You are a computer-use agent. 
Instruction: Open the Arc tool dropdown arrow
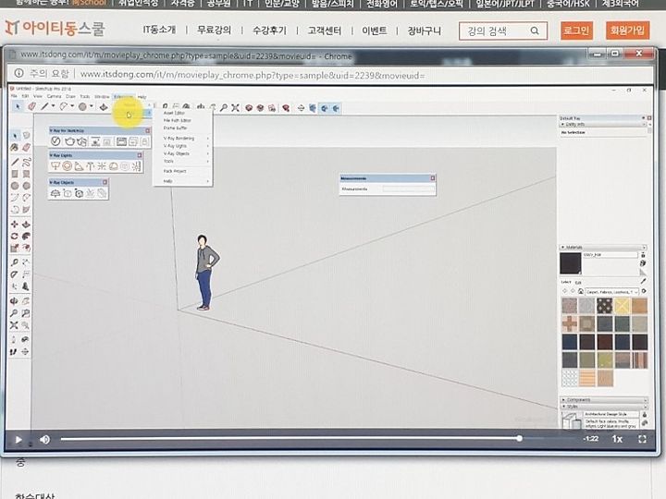[x=72, y=106]
